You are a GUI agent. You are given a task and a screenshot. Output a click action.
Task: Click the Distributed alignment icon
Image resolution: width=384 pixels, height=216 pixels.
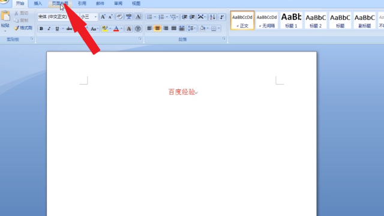point(181,28)
